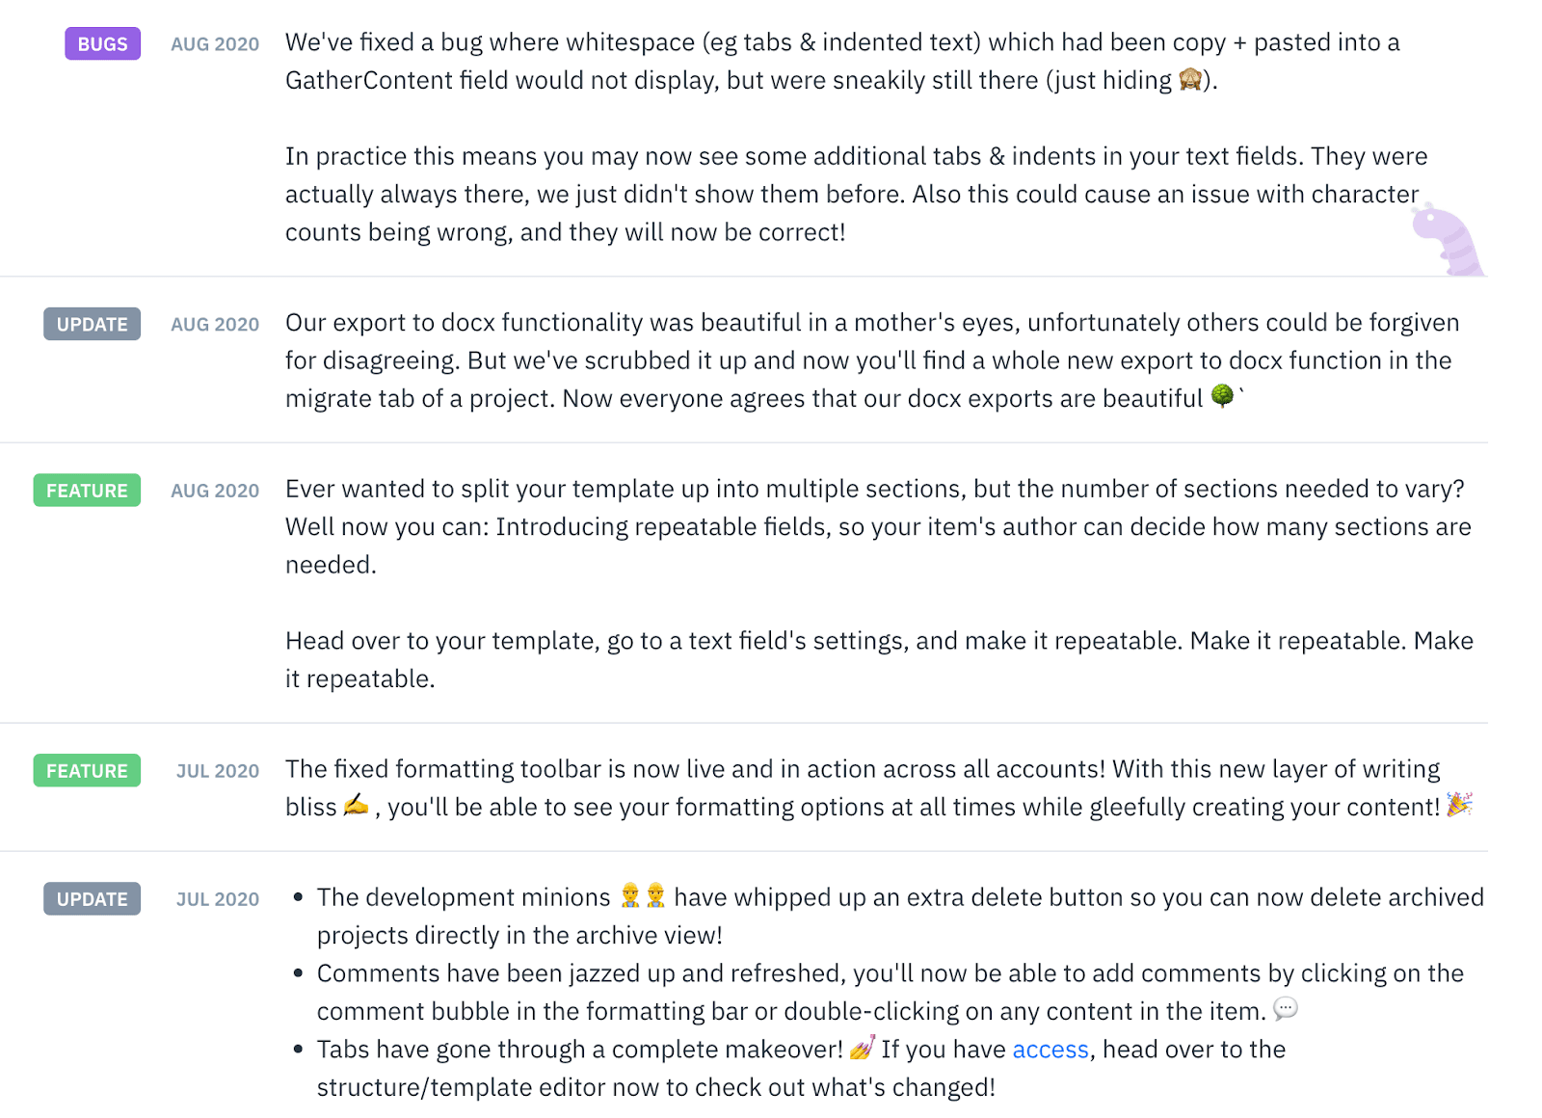This screenshot has width=1542, height=1118.
Task: Click the JUL 2020 date beside the bullet list
Action: (218, 899)
